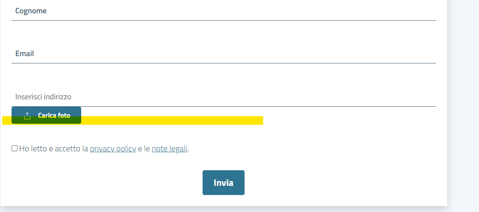Click the "Invia" text on the submit button

pos(223,183)
